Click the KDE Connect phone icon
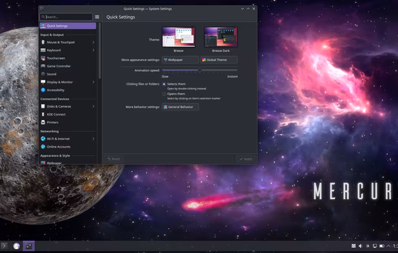Screen dimensions: 398x253 43,114
